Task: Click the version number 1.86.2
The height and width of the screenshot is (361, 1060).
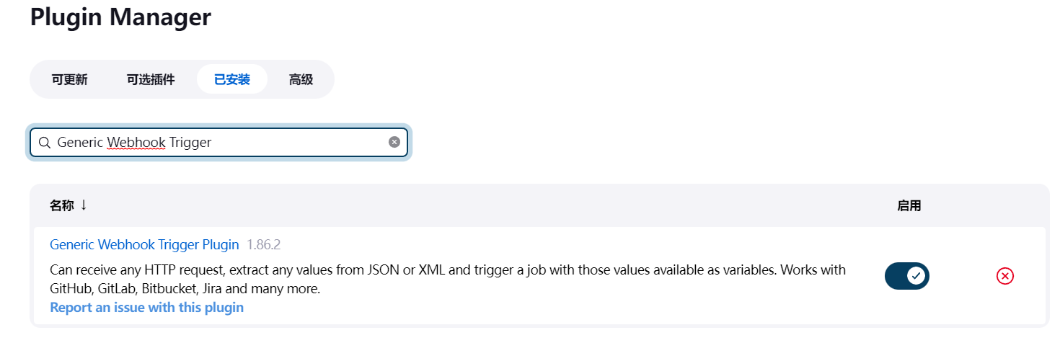Action: coord(263,245)
